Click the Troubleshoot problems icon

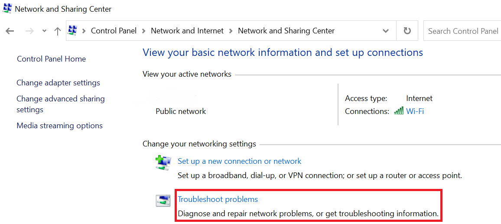[x=163, y=201]
